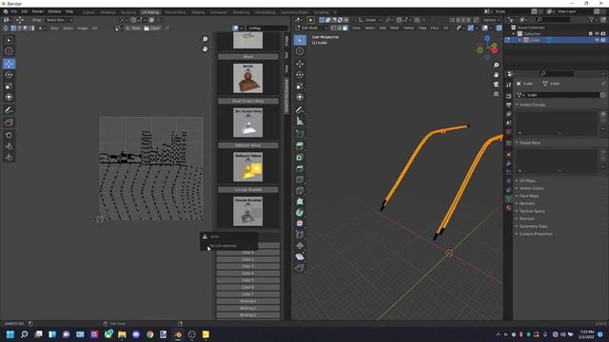Select the Cursor tool in 3D viewport

point(300,51)
